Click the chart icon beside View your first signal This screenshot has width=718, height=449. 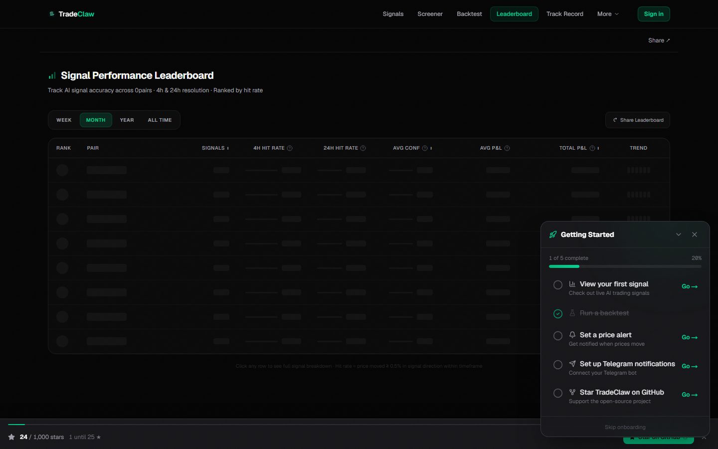click(572, 284)
